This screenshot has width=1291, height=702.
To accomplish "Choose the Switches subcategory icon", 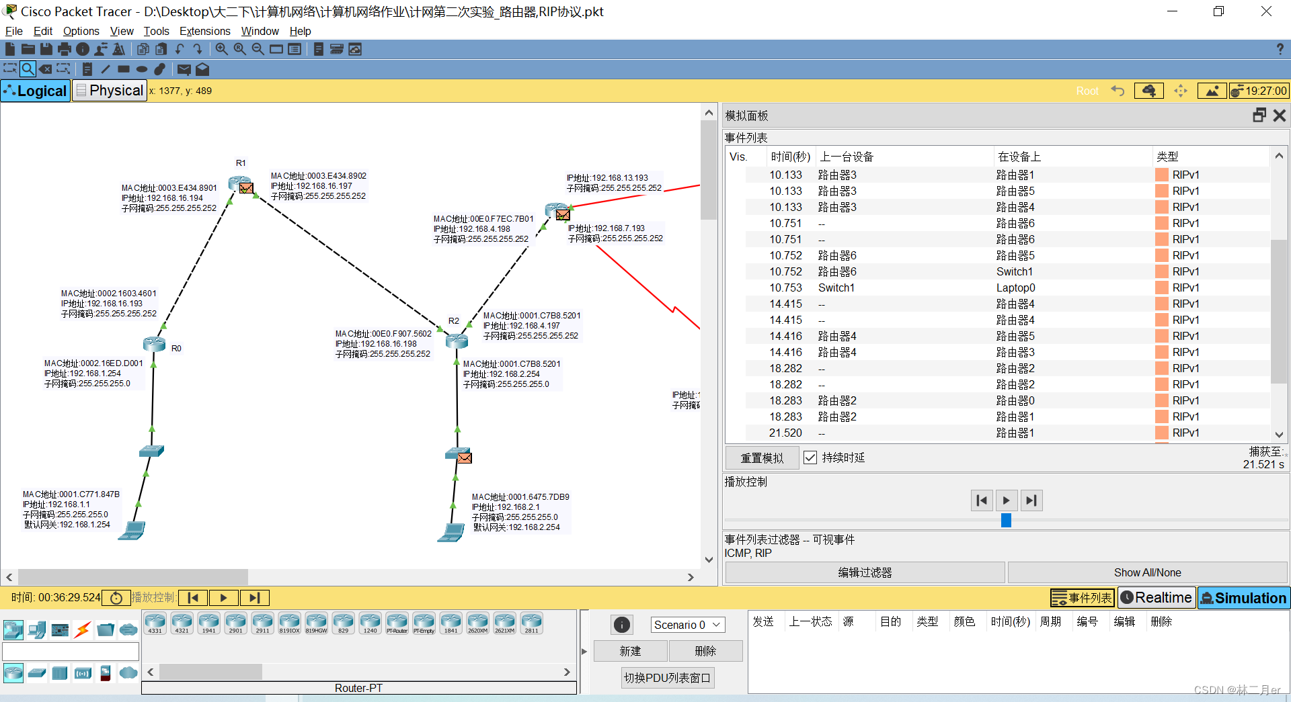I will point(36,672).
